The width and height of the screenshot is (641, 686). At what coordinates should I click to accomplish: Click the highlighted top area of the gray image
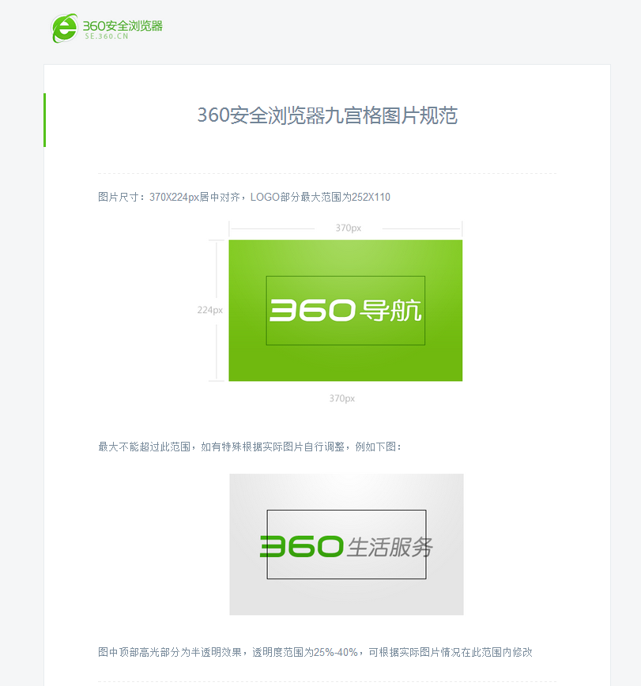[x=346, y=491]
